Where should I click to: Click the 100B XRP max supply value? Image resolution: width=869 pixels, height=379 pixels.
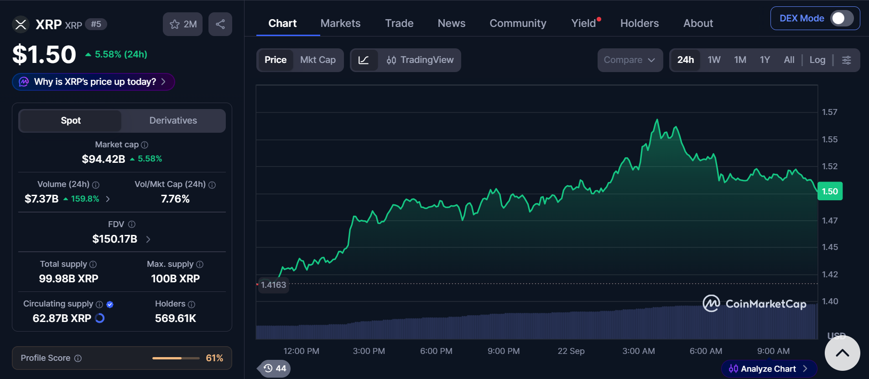176,279
